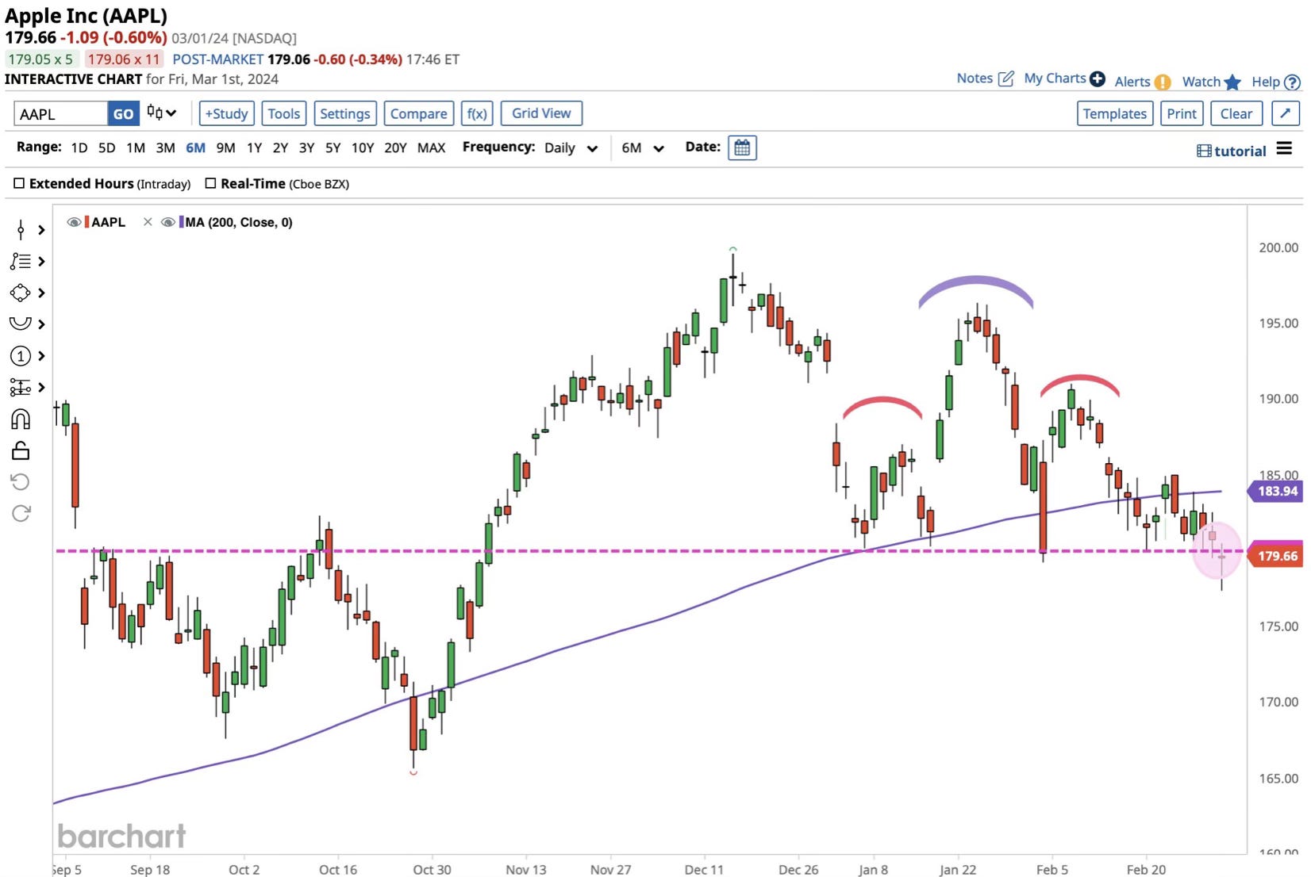Select the 9M range

pyautogui.click(x=225, y=147)
